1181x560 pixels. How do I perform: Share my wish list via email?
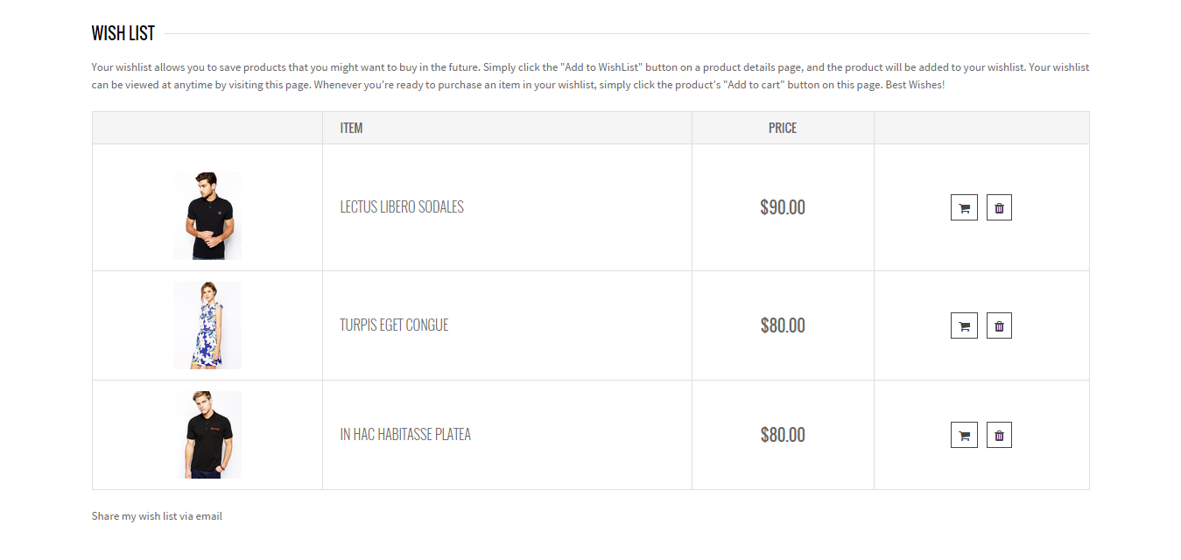[157, 516]
